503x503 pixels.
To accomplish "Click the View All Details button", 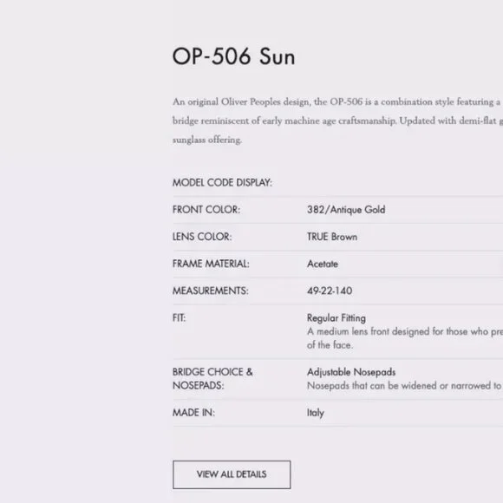I will point(232,474).
